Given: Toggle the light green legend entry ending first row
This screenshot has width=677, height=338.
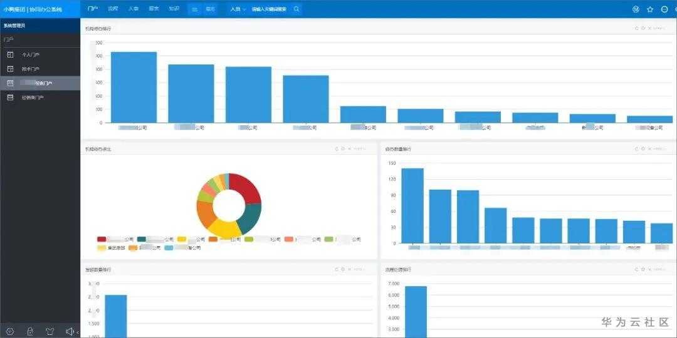Looking at the screenshot, I should [x=342, y=239].
